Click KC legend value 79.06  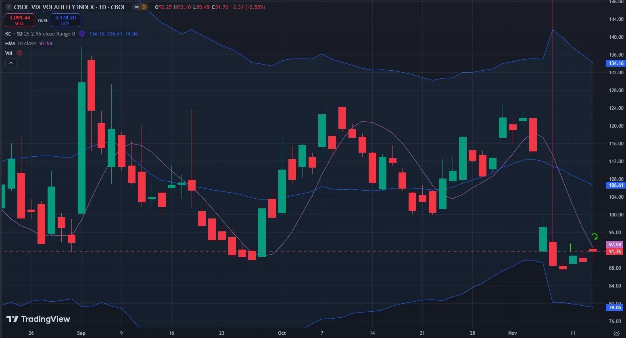coord(131,34)
